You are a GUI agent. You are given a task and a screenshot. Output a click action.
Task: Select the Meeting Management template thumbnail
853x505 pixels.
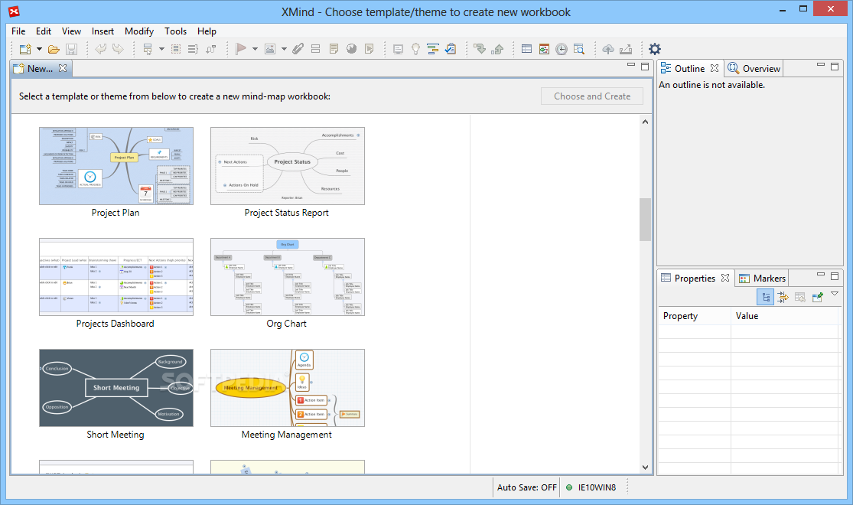point(287,388)
